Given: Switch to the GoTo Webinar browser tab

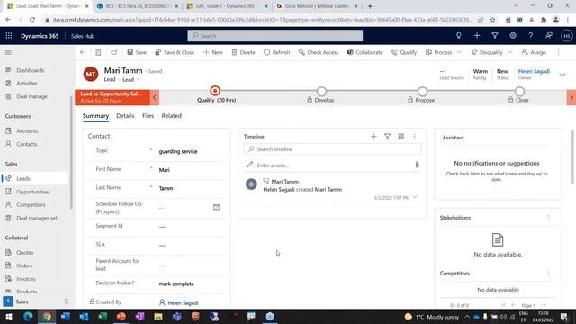Looking at the screenshot, I should click(316, 6).
